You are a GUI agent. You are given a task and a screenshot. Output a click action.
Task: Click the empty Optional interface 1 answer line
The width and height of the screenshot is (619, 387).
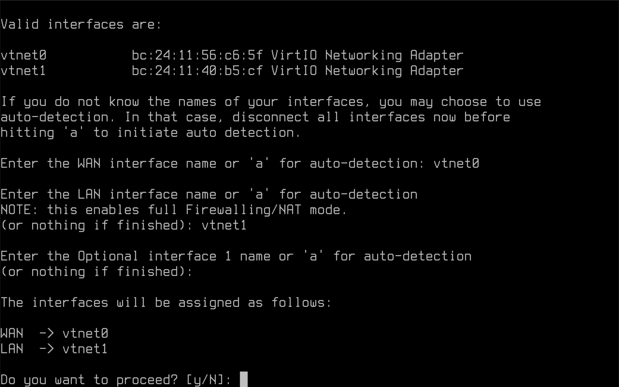[97, 272]
